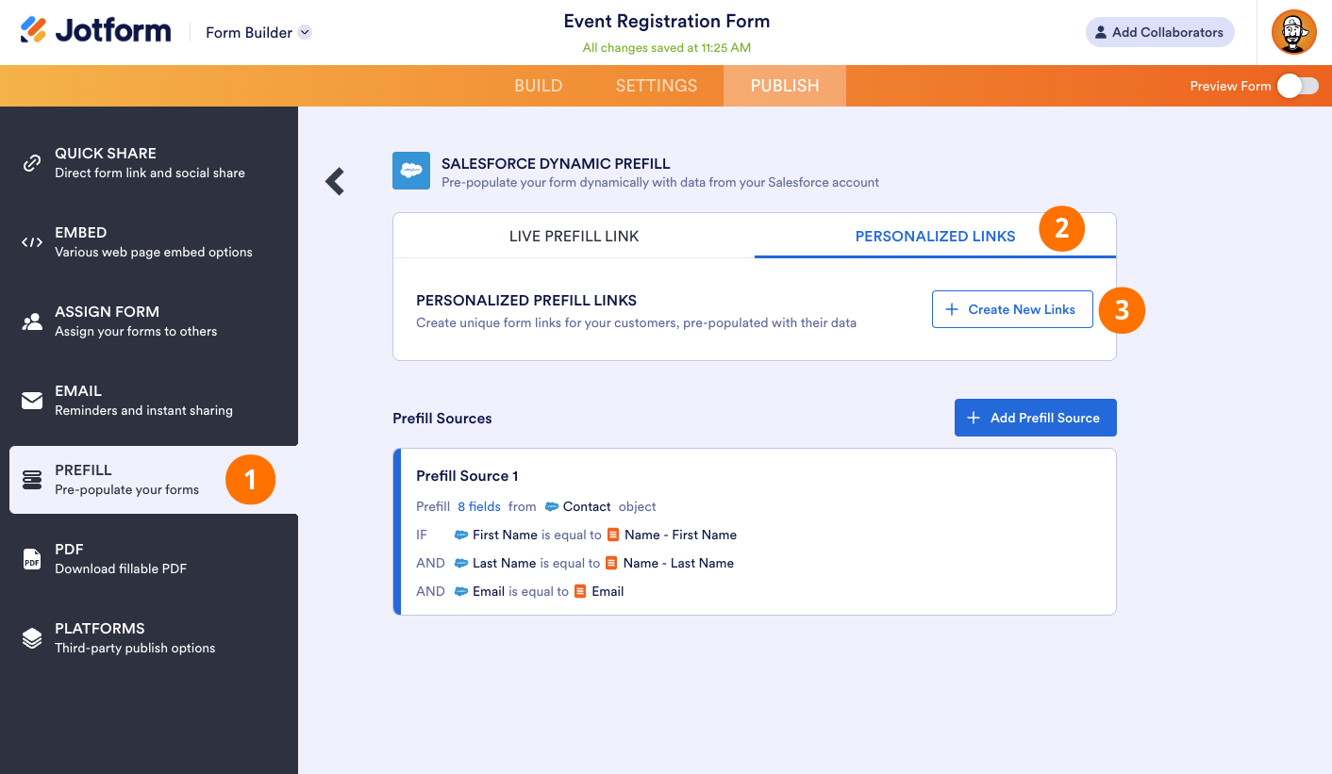This screenshot has width=1332, height=774.
Task: Open Embed code icon in sidebar
Action: [32, 242]
